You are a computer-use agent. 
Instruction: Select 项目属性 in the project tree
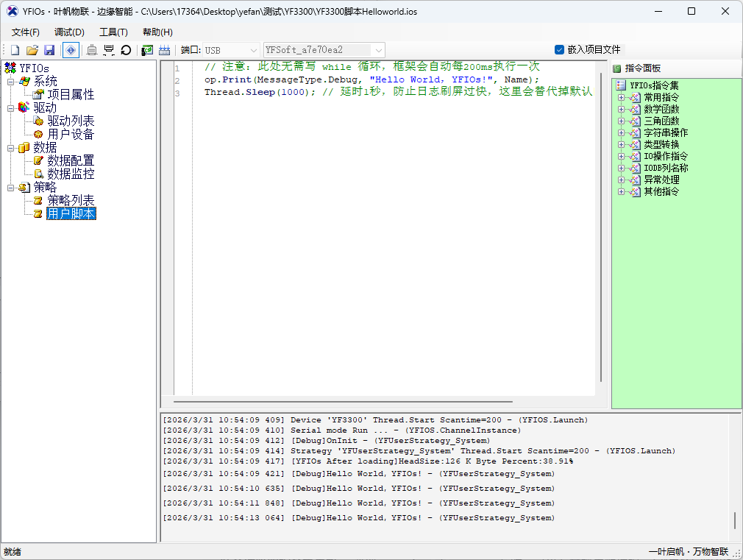pos(71,95)
